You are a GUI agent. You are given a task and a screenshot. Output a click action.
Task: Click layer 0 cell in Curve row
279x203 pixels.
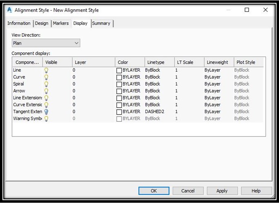(74, 77)
